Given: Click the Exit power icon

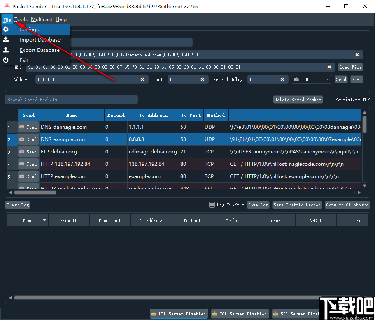Looking at the screenshot, I should tap(7, 60).
